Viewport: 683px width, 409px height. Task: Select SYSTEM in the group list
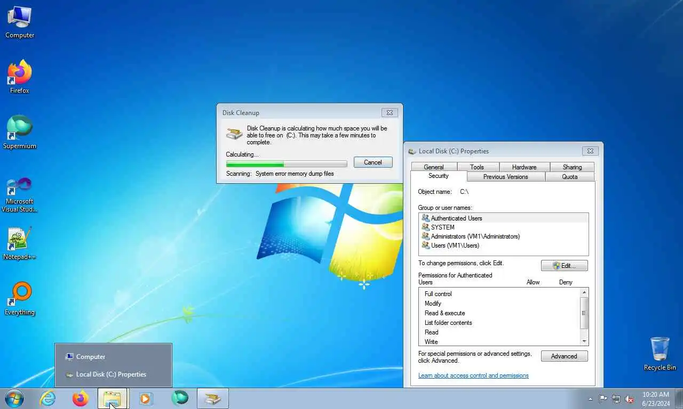coord(504,227)
